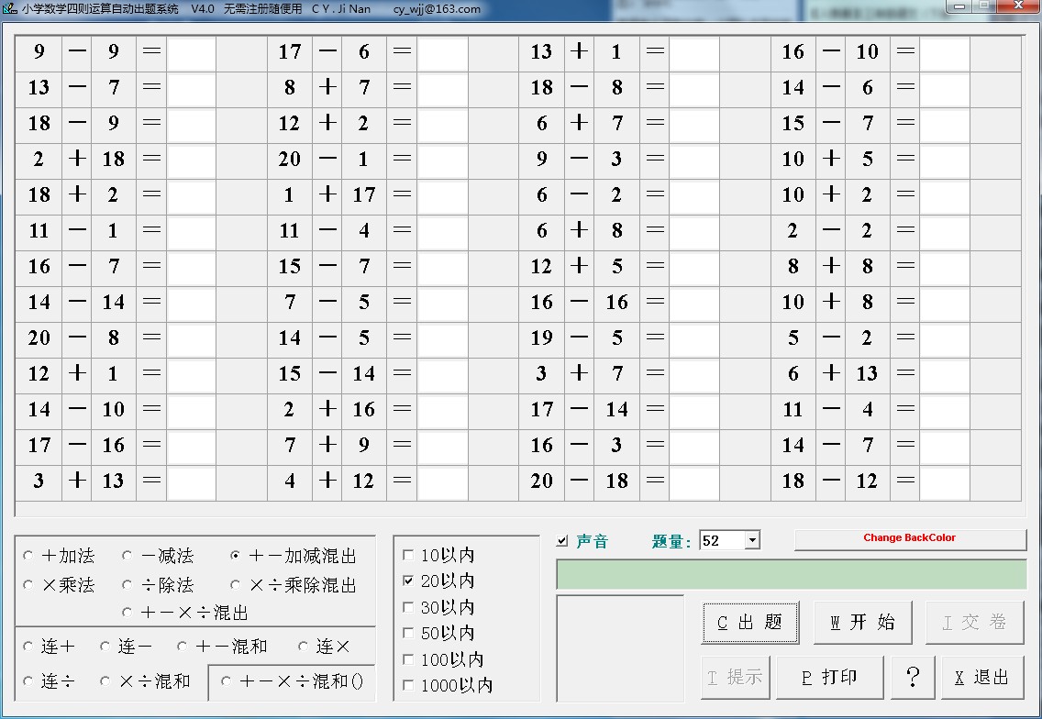Click the Change BackColor button

(x=909, y=538)
